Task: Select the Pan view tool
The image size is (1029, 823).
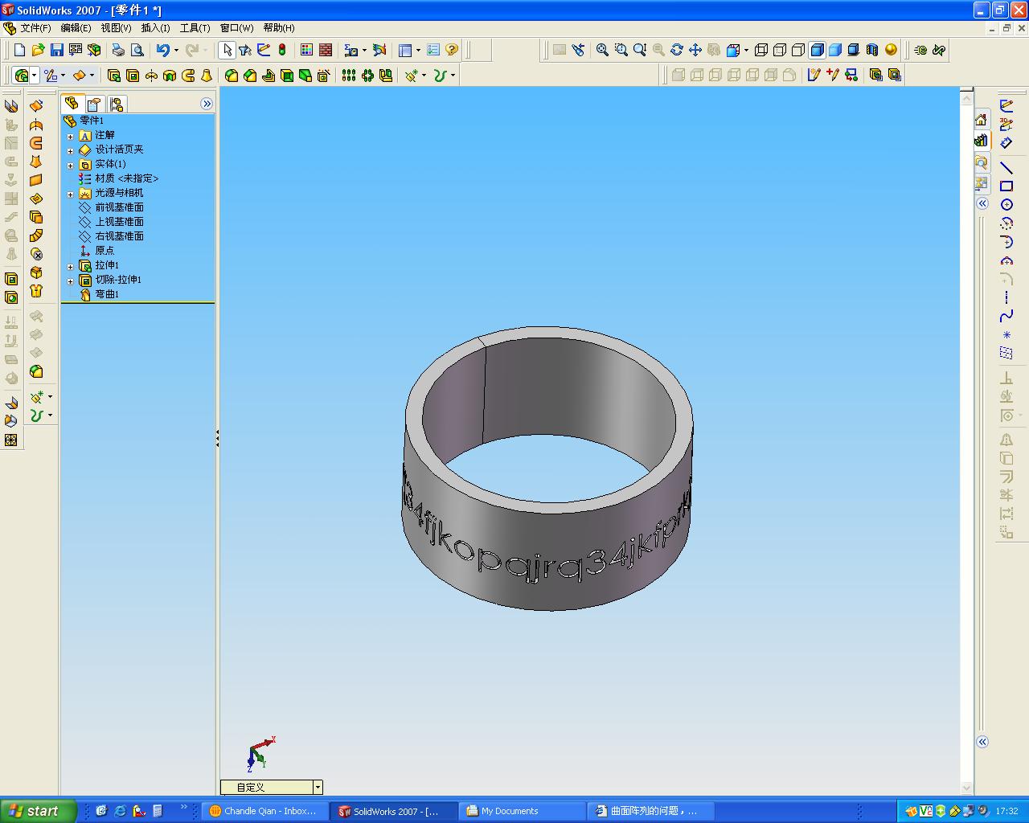Action: point(695,50)
